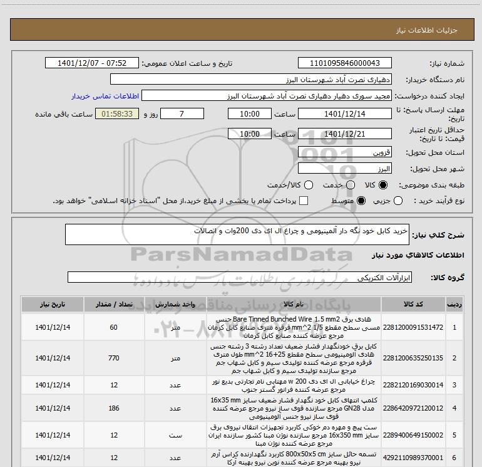Viewport: 482px width, 467px height.
Task: Click the اطلاعات کالاهای مورد نیاز heading
Action: coord(418,255)
